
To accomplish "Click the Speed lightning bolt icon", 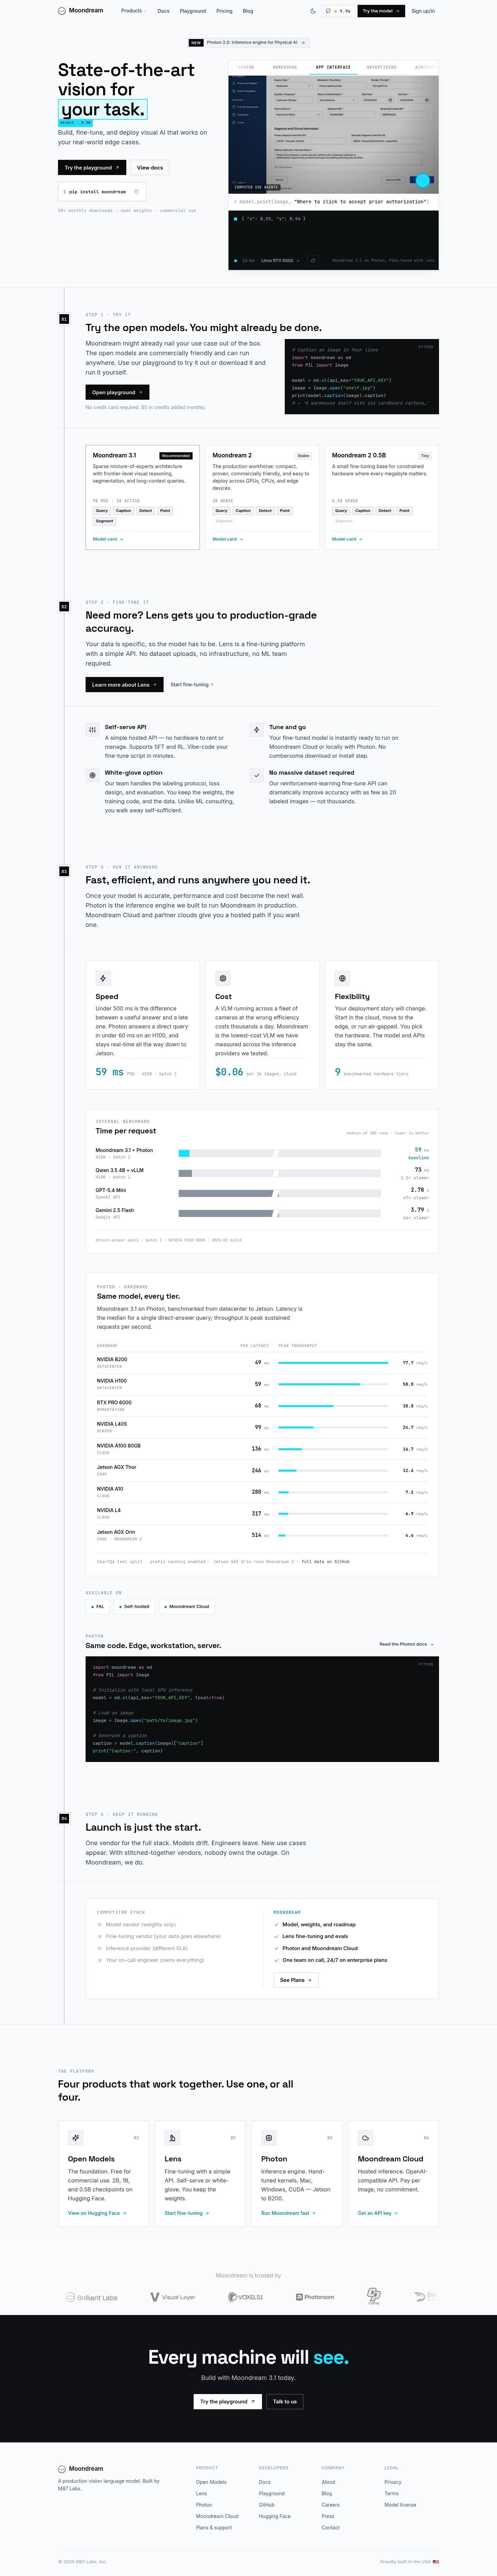I will [103, 978].
